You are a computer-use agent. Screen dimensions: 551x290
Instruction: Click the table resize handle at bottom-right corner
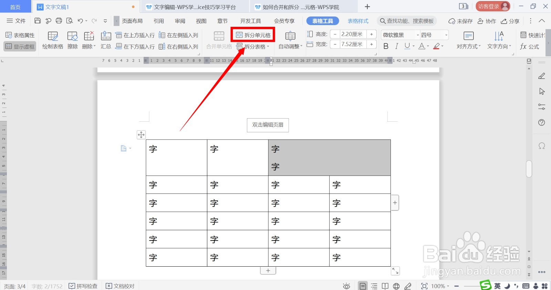tap(395, 271)
